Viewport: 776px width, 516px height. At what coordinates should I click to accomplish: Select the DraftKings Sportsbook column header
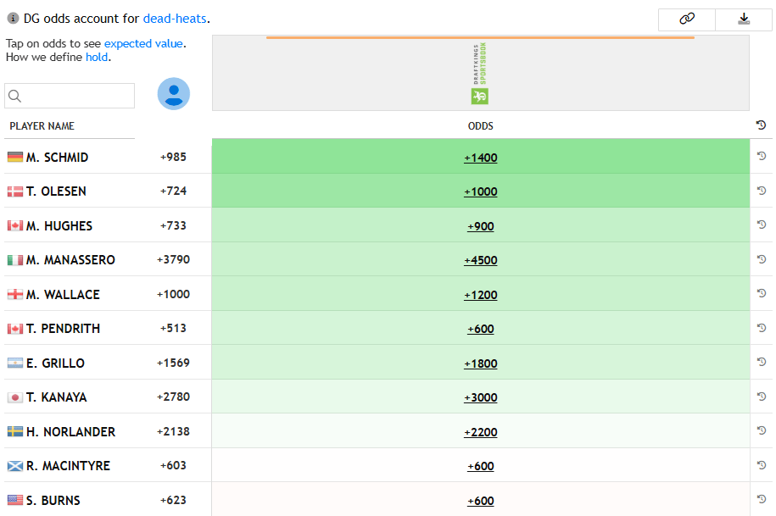tap(480, 74)
